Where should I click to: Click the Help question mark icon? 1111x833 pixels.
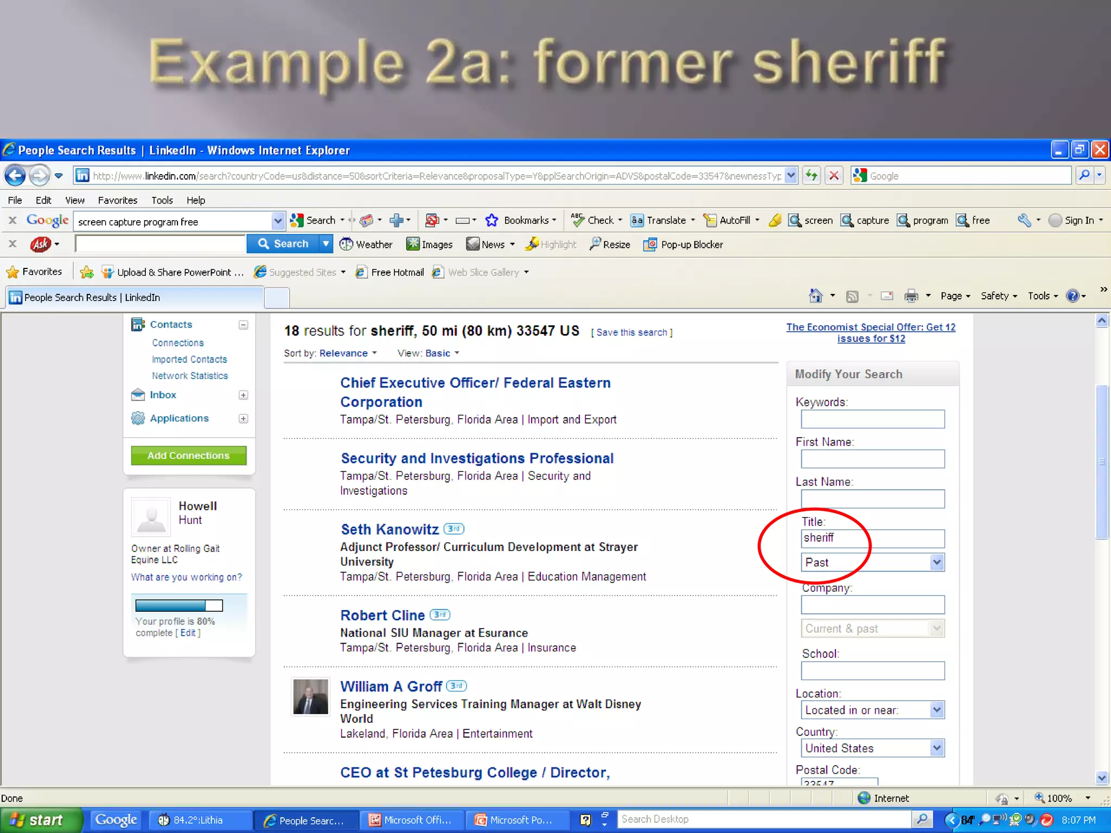click(1072, 296)
